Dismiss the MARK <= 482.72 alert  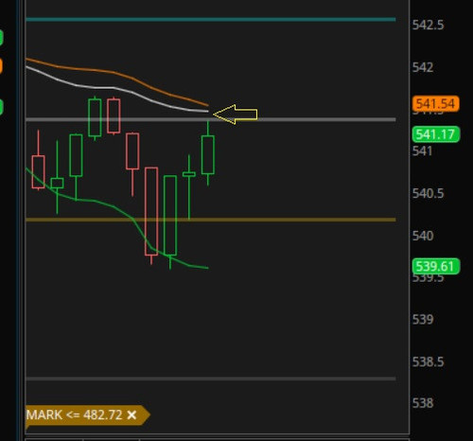pos(131,415)
